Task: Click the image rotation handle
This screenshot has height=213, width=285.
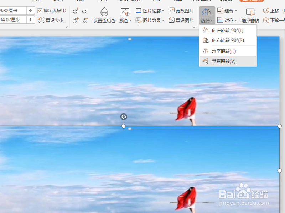Action: coord(124,117)
